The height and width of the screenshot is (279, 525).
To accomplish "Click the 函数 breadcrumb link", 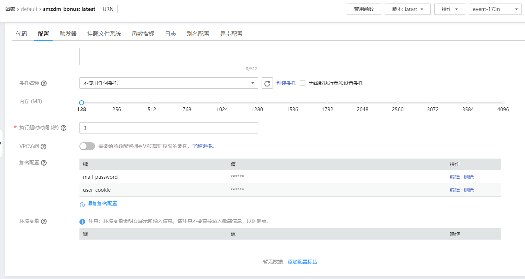I will point(10,9).
